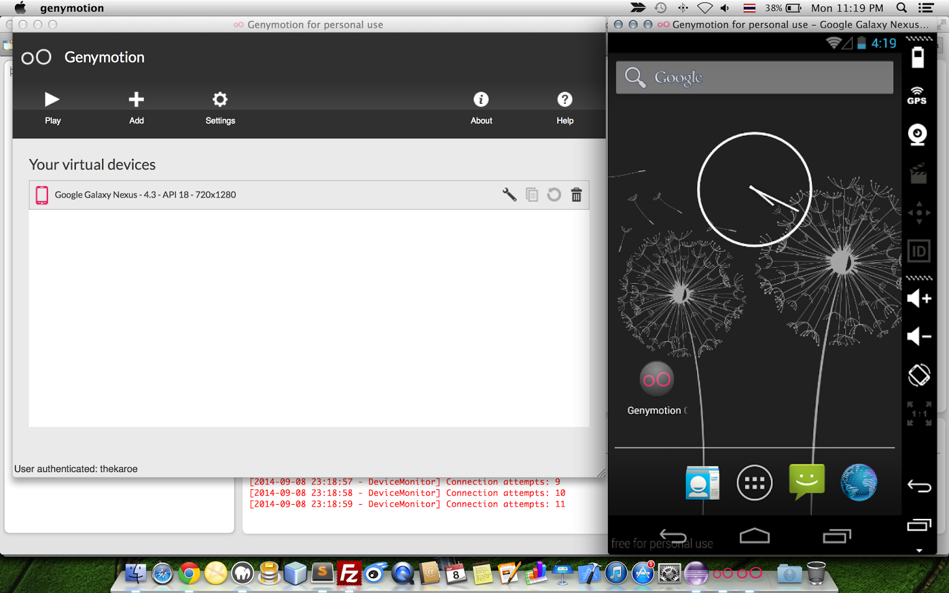
Task: Click the Mon 11:19 PM clock
Action: pos(847,8)
